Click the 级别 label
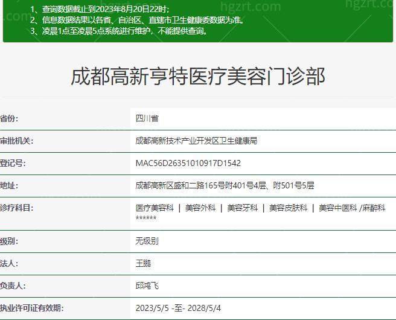The width and height of the screenshot is (396, 320). (x=9, y=241)
